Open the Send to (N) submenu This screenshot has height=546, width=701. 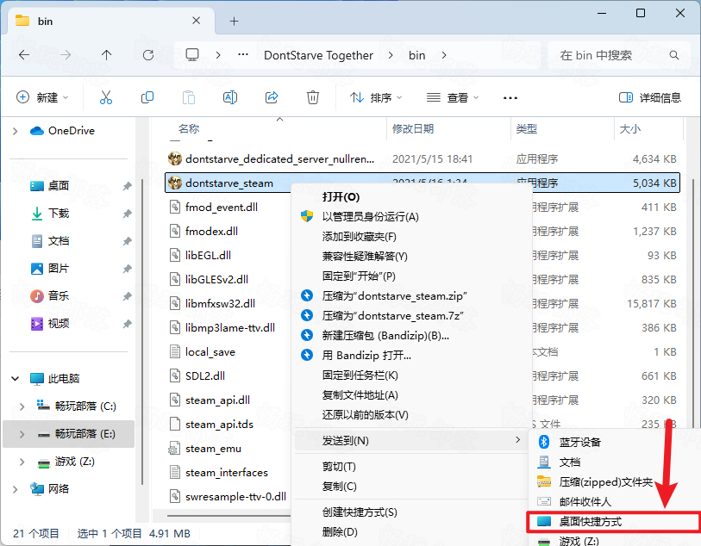(x=410, y=441)
